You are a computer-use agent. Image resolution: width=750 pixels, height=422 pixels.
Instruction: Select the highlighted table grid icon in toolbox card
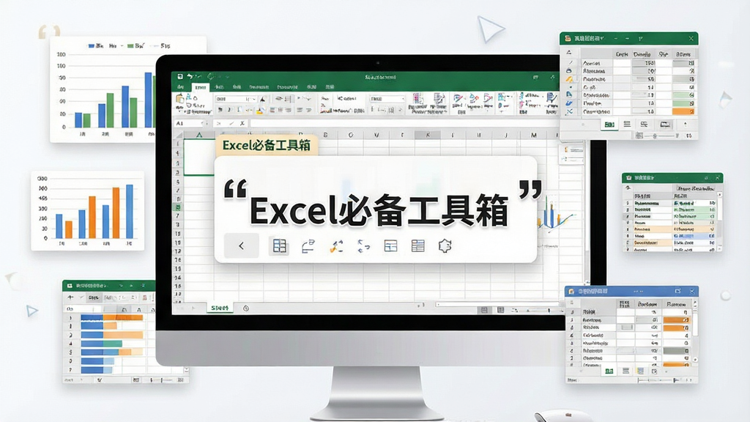point(279,246)
